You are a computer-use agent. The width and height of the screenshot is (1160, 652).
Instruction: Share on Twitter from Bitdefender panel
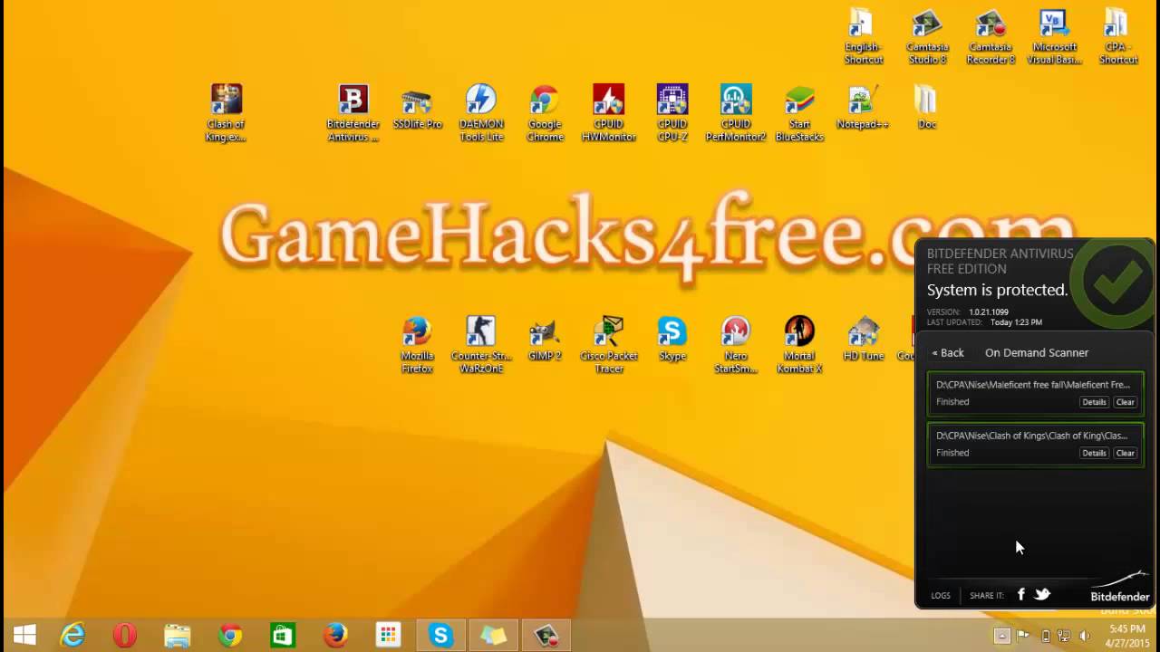pos(1042,594)
